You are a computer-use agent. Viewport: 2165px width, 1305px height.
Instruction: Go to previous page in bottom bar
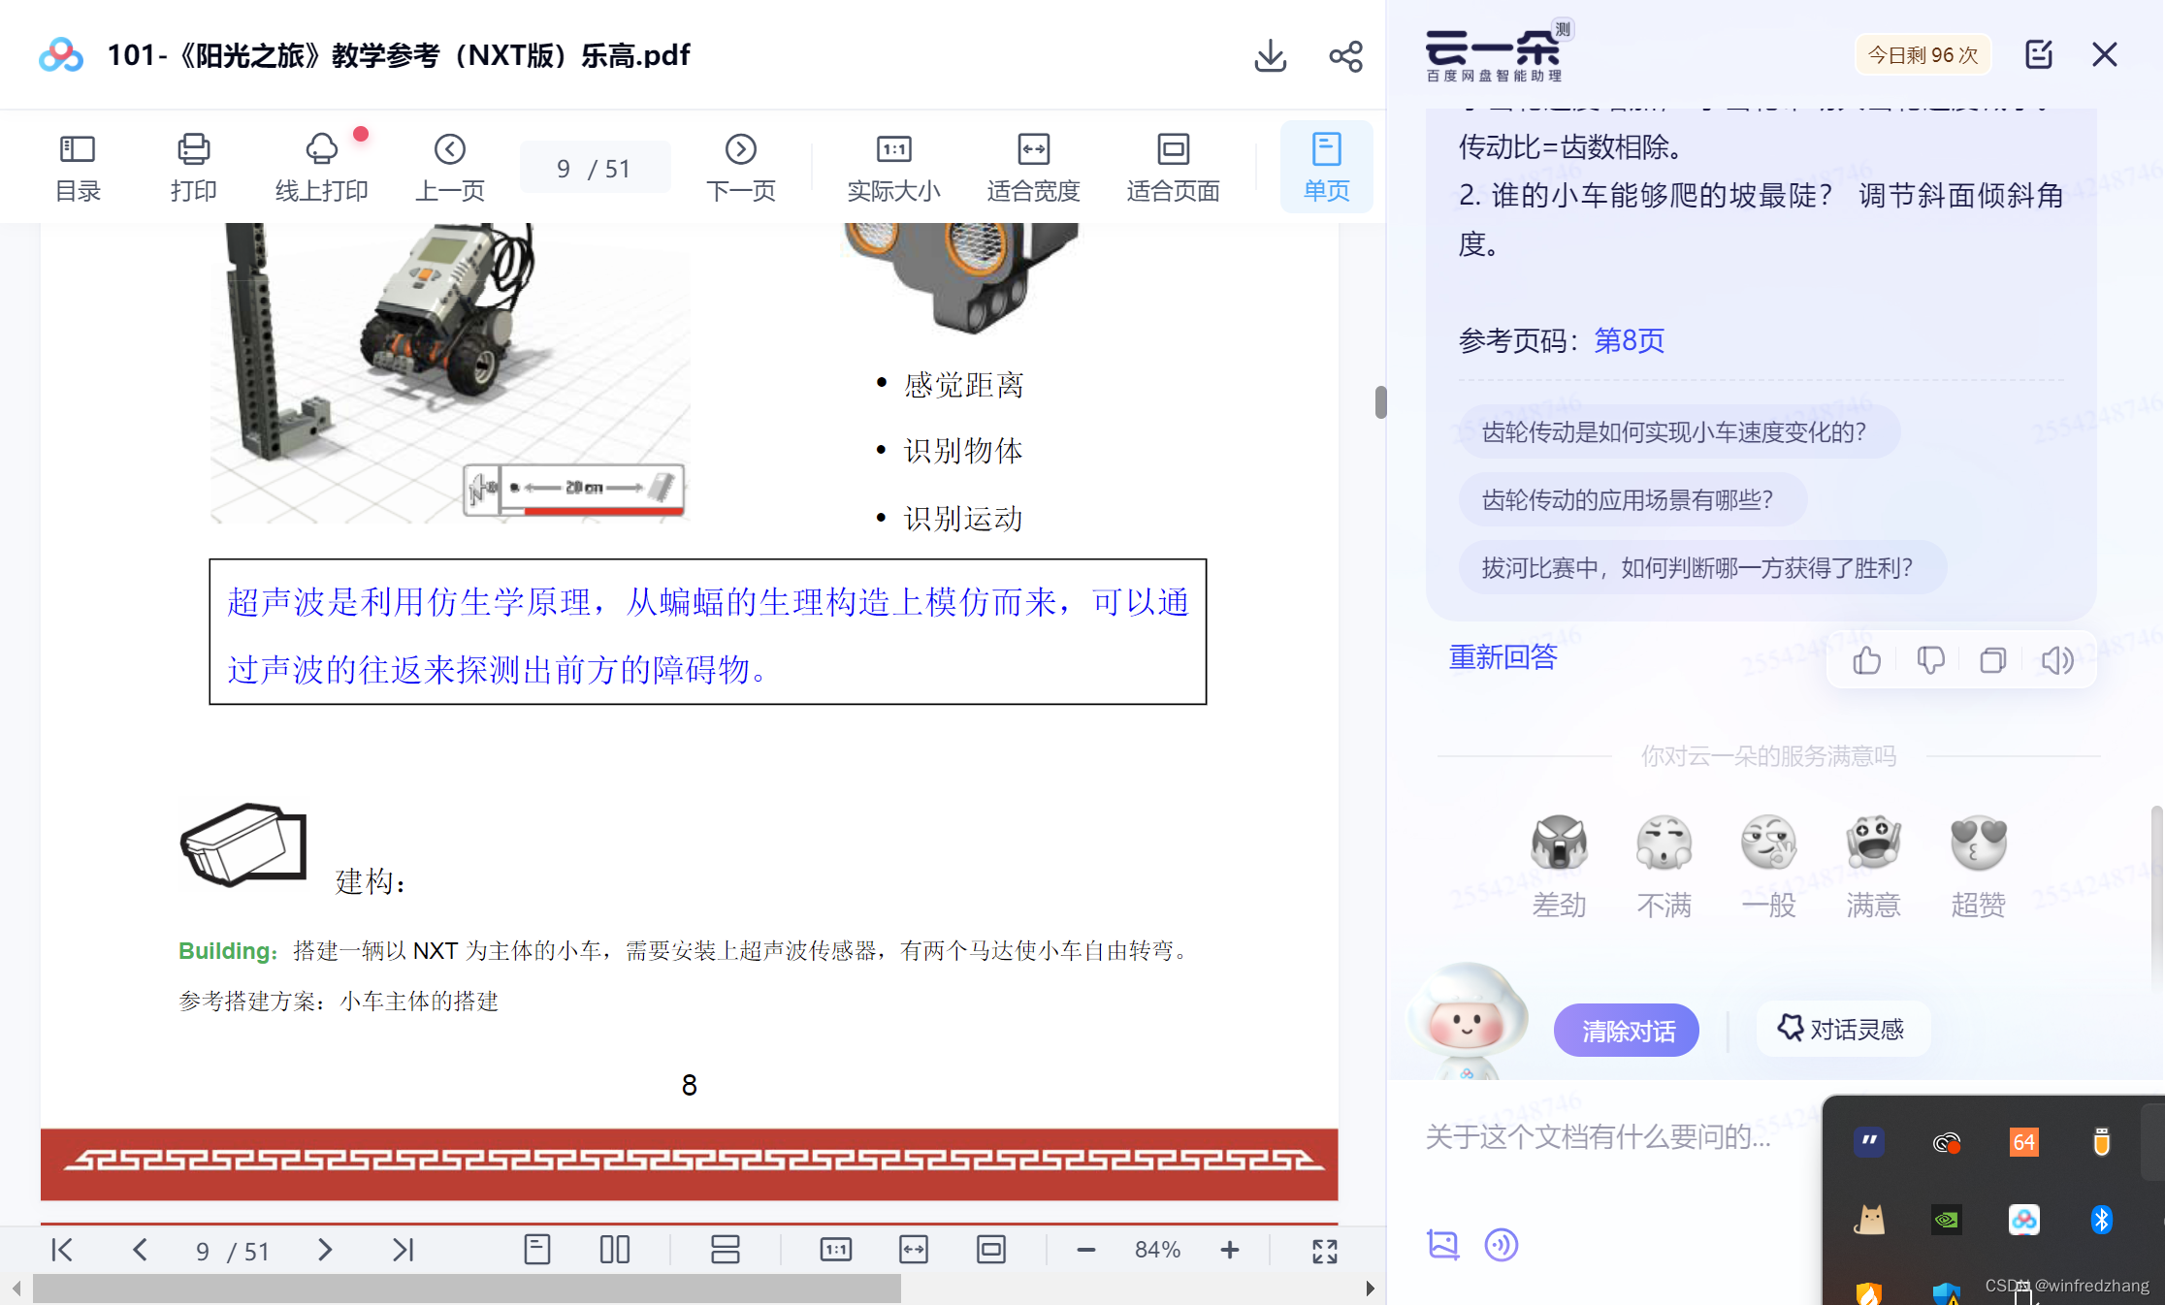[140, 1250]
